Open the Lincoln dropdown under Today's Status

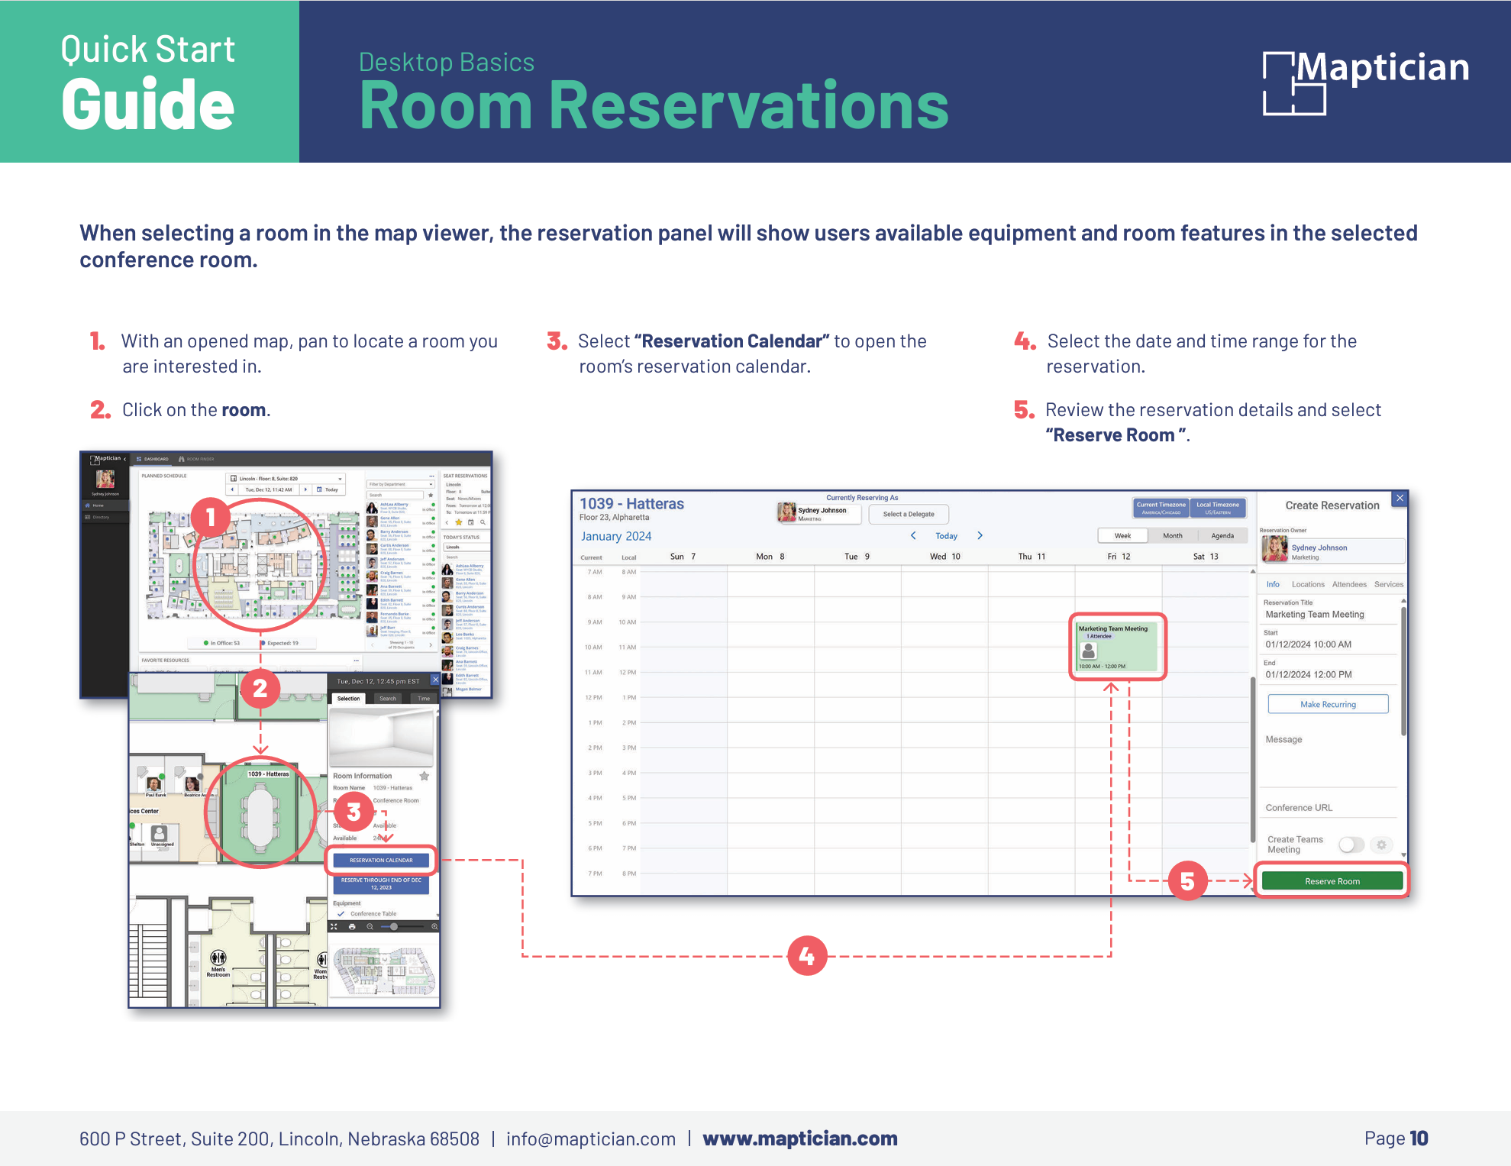coord(467,547)
